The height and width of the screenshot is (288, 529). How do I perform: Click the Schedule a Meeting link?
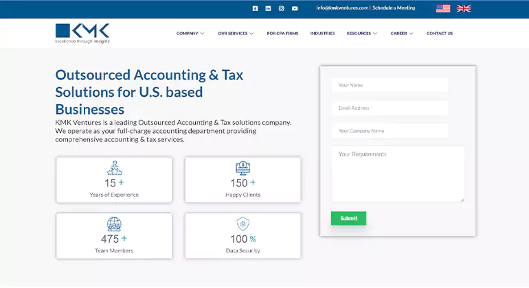pyautogui.click(x=394, y=8)
